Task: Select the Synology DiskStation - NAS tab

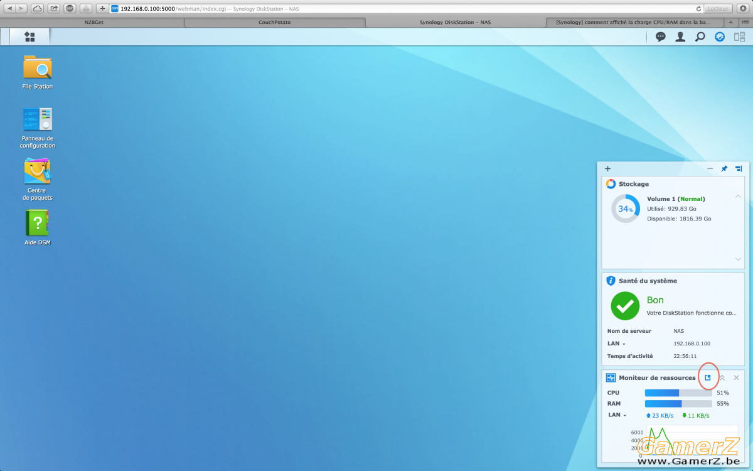Action: click(x=455, y=22)
